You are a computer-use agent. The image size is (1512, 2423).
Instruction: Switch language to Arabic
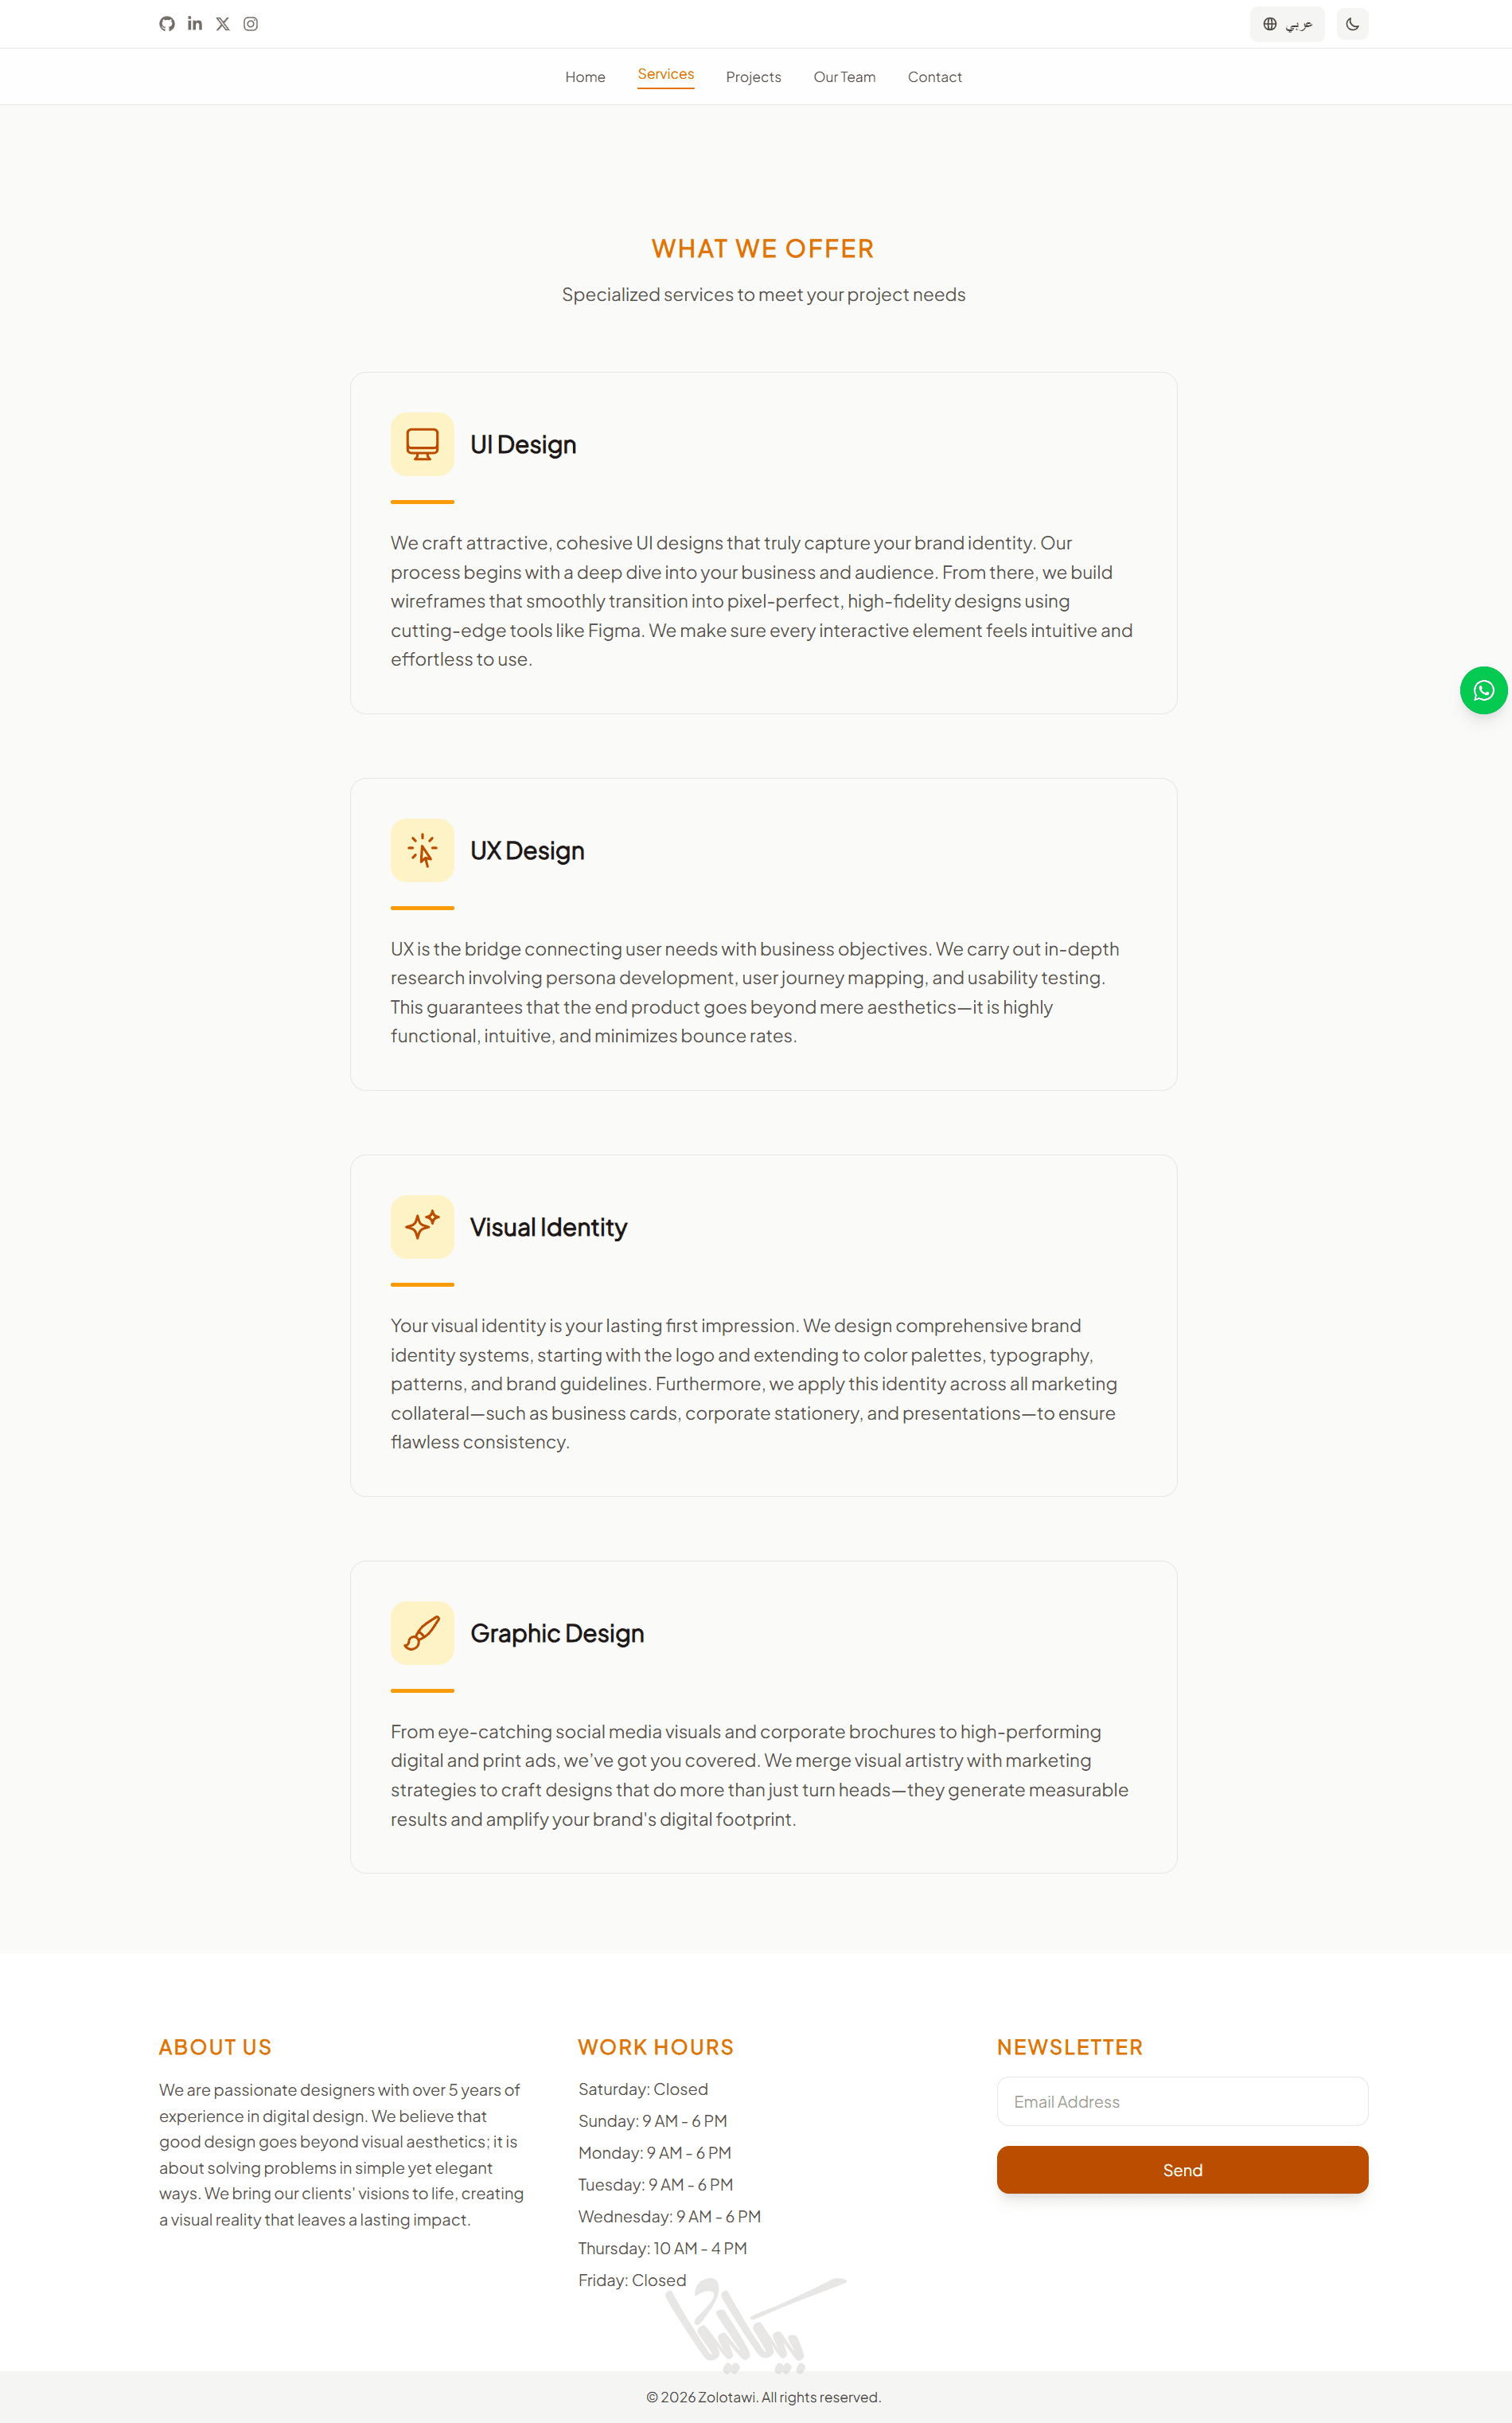pyautogui.click(x=1287, y=24)
